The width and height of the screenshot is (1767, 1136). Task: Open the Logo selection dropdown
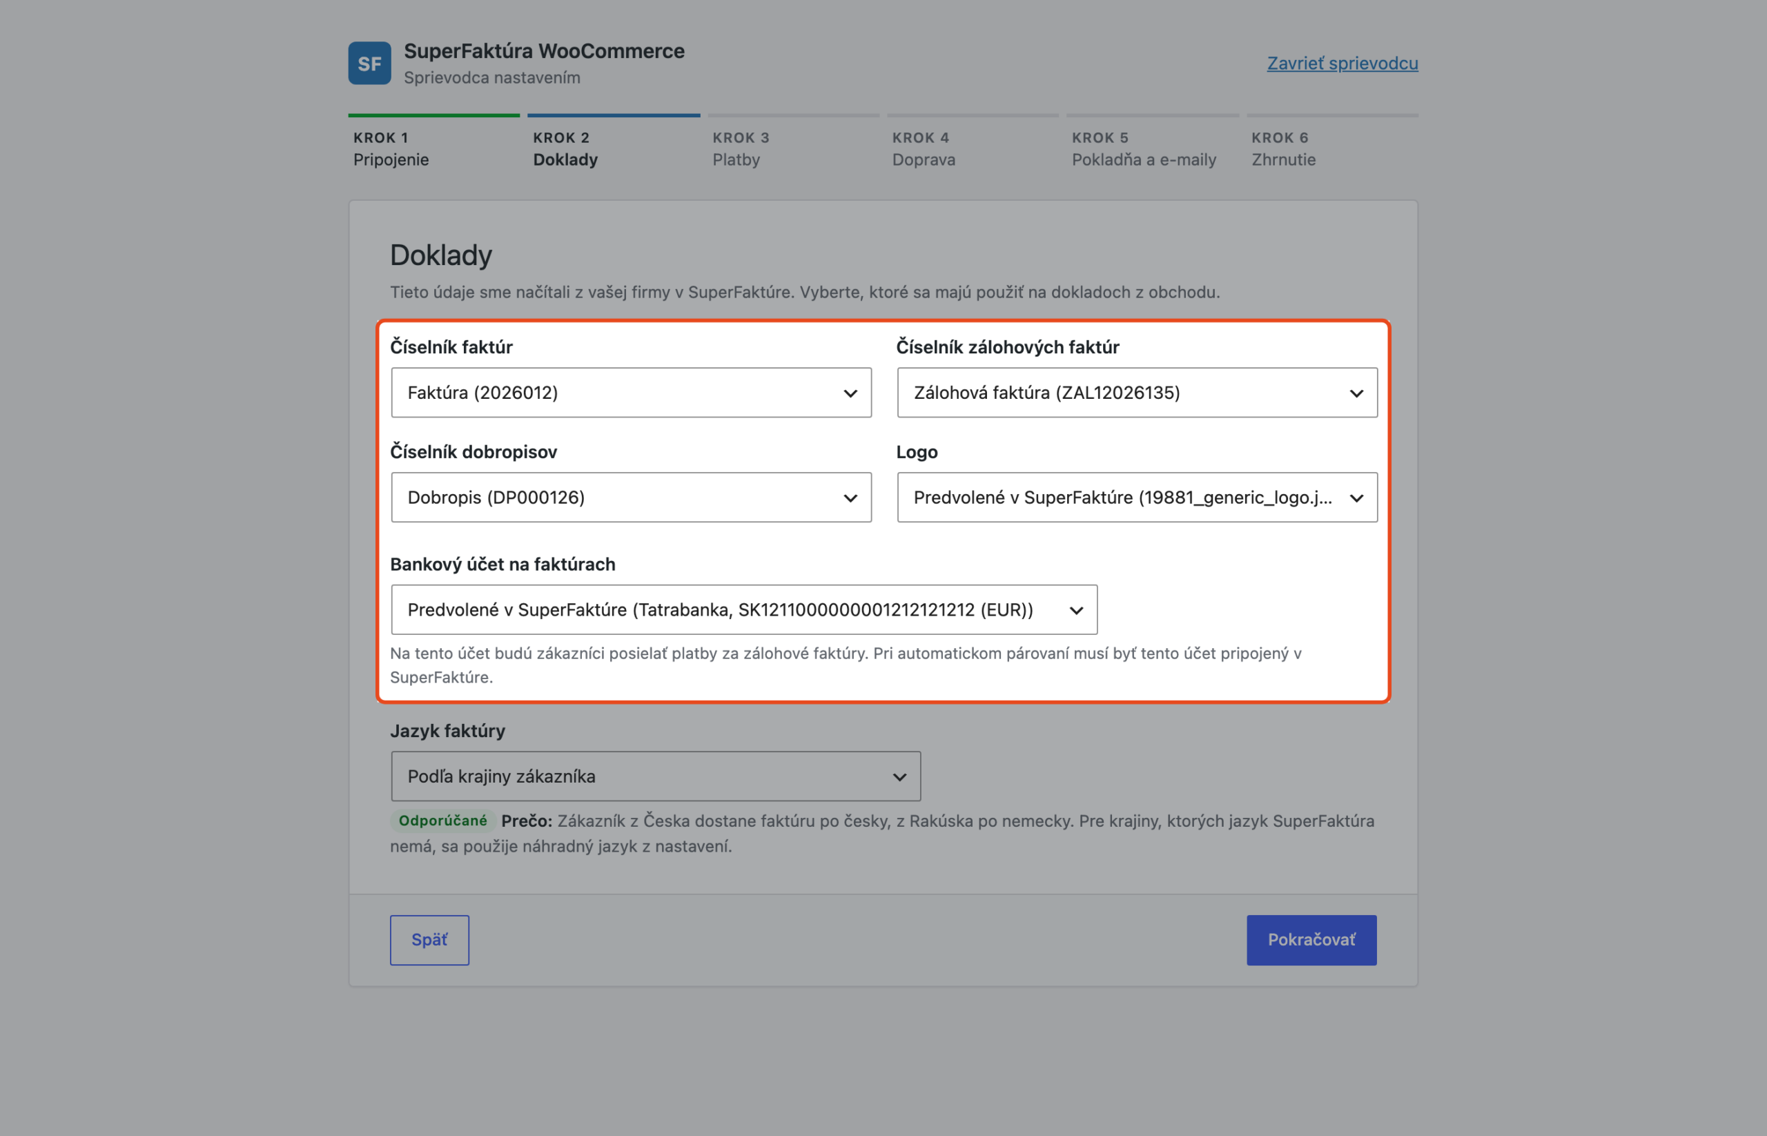1137,497
